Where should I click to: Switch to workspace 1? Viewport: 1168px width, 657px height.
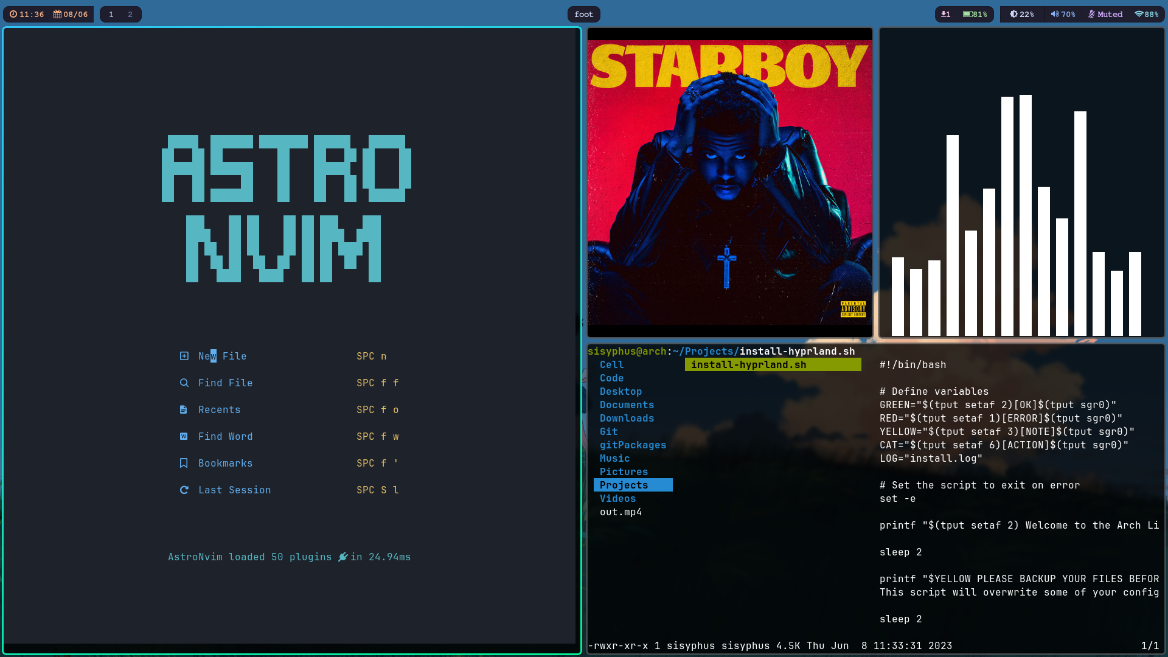click(x=111, y=14)
